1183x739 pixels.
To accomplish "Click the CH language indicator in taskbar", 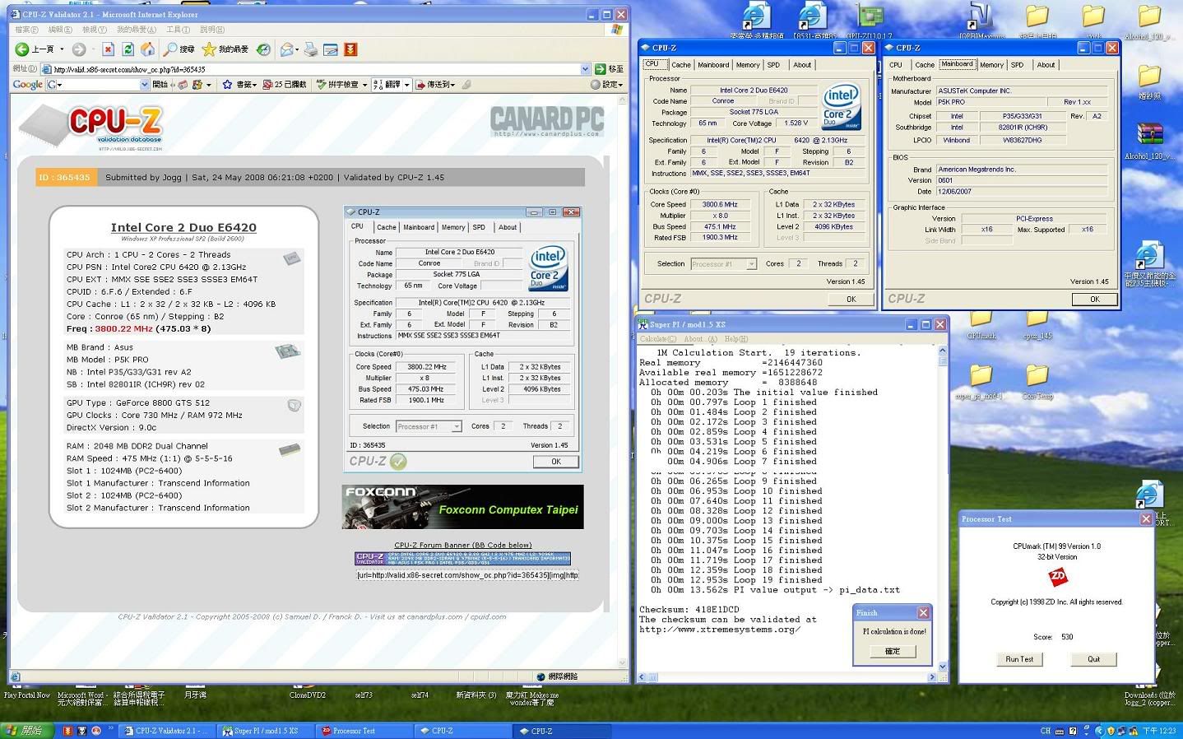I will click(x=1046, y=731).
